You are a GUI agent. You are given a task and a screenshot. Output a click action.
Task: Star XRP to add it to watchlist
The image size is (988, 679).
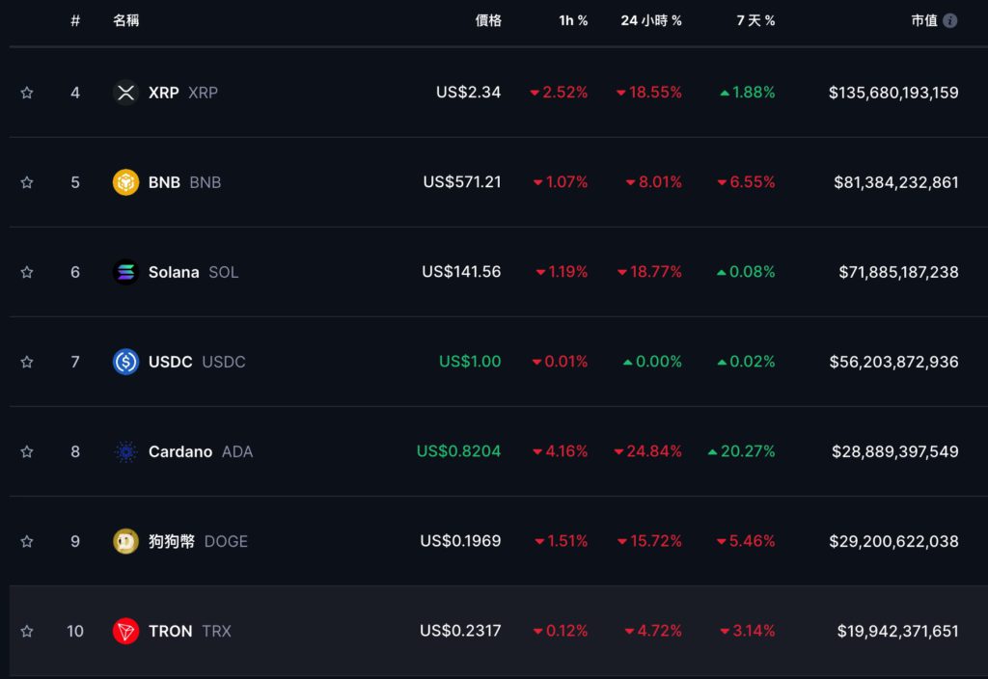(x=27, y=93)
